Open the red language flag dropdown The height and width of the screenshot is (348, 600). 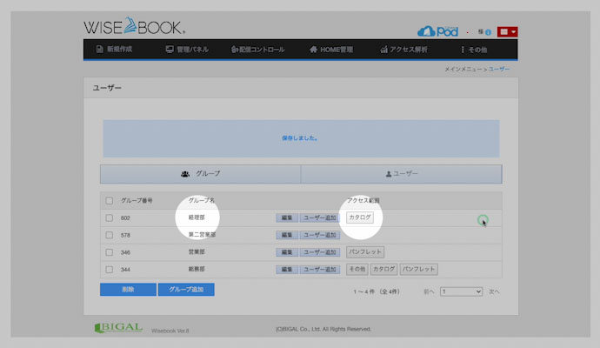point(508,31)
